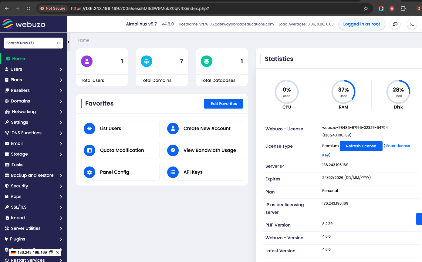
Task: Open View Bandwidth Usage icon
Action: point(173,150)
